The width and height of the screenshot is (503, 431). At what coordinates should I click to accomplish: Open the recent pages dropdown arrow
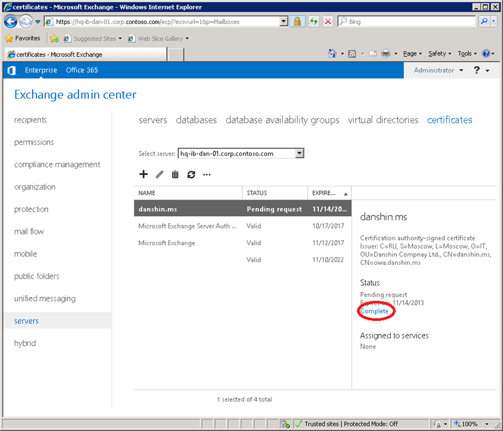click(38, 22)
